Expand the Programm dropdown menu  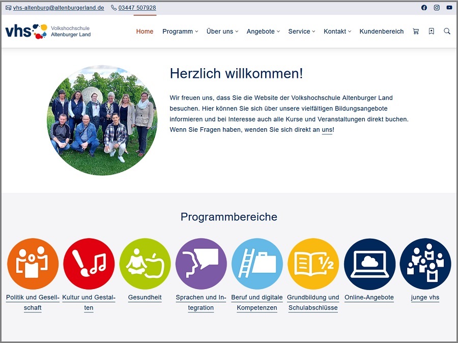180,32
